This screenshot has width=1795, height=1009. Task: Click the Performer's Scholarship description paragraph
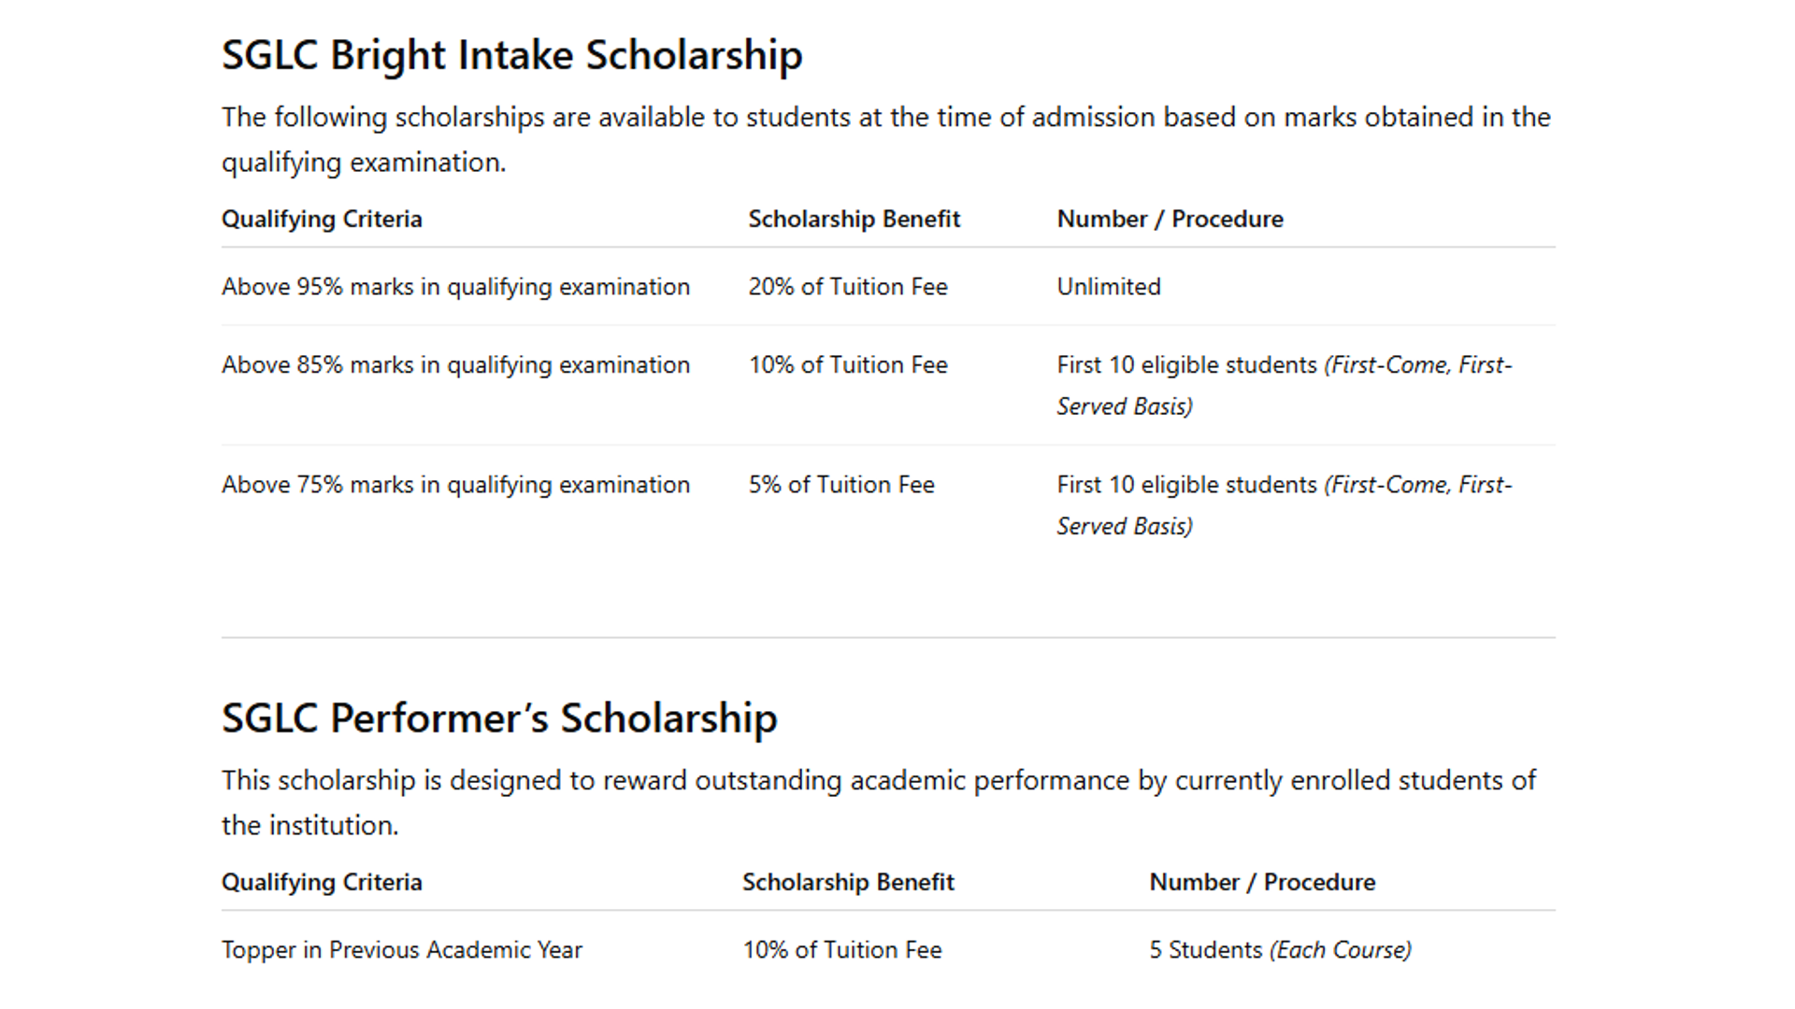coord(879,803)
